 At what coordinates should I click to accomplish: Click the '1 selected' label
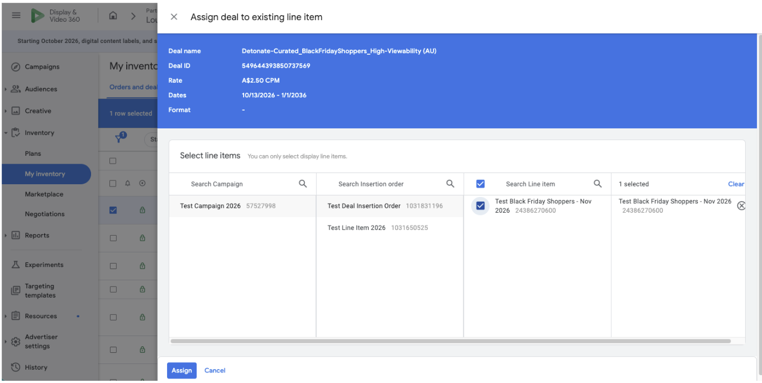pos(634,184)
